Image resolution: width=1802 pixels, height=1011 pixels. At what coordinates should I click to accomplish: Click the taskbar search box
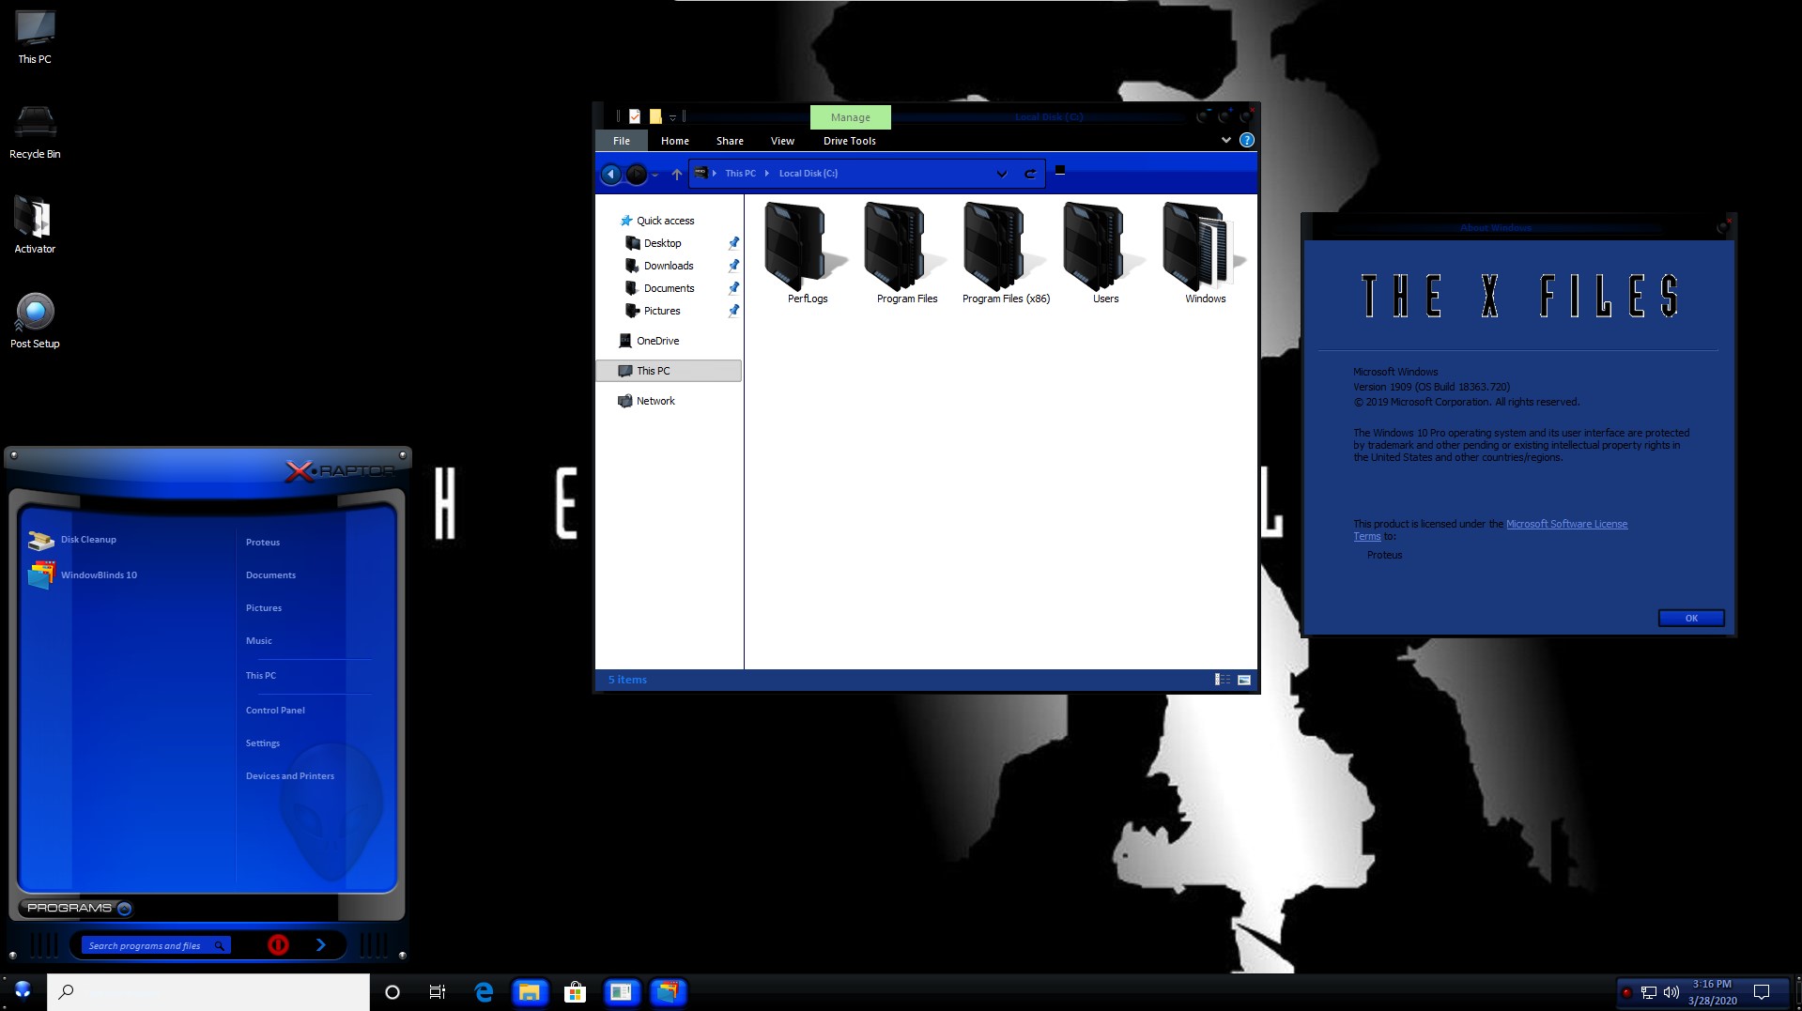(208, 992)
